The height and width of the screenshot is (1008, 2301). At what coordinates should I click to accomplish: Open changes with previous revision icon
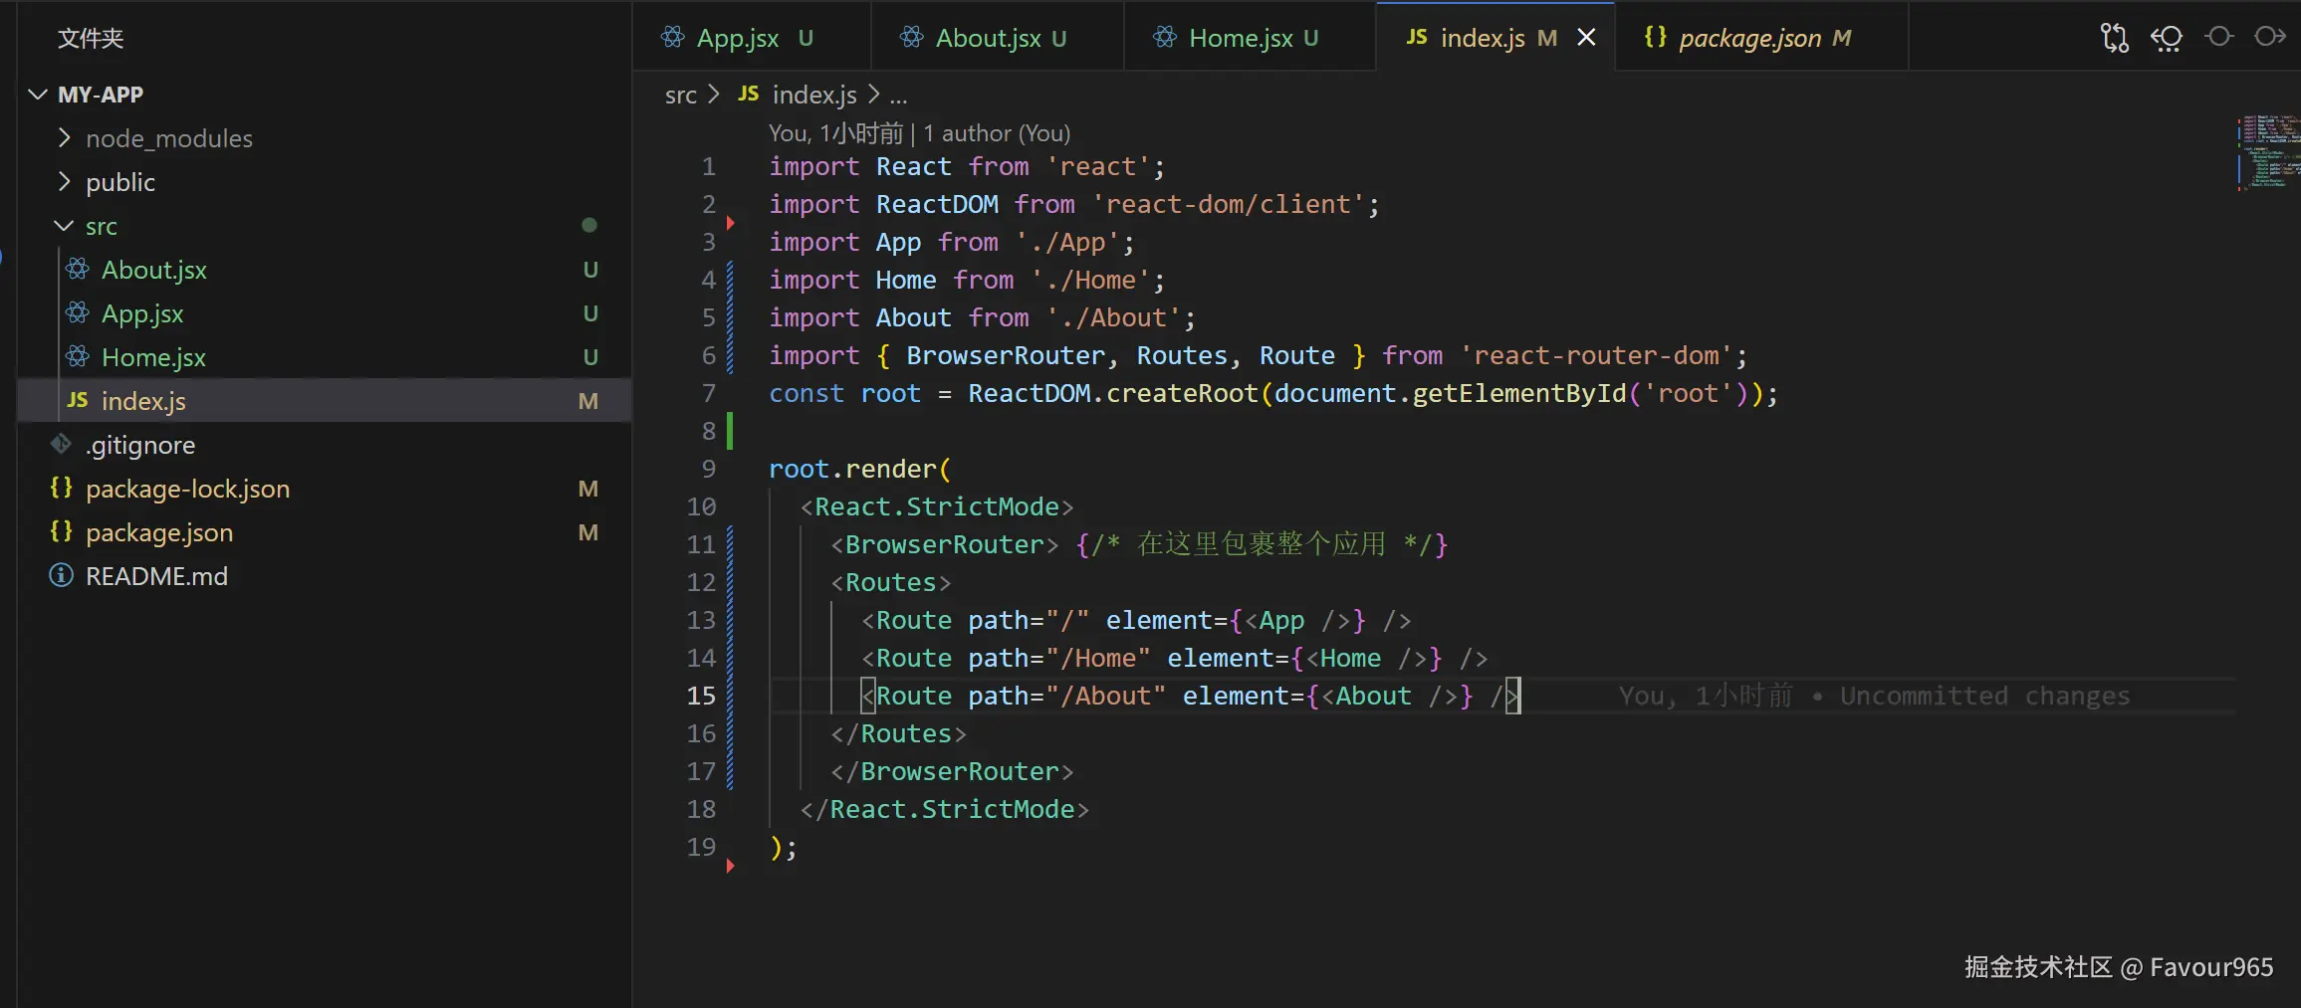[2166, 38]
